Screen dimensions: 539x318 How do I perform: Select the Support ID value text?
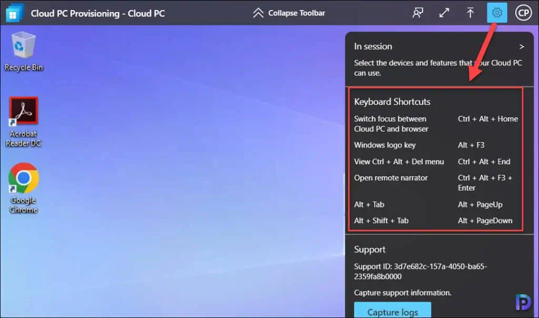click(x=421, y=271)
